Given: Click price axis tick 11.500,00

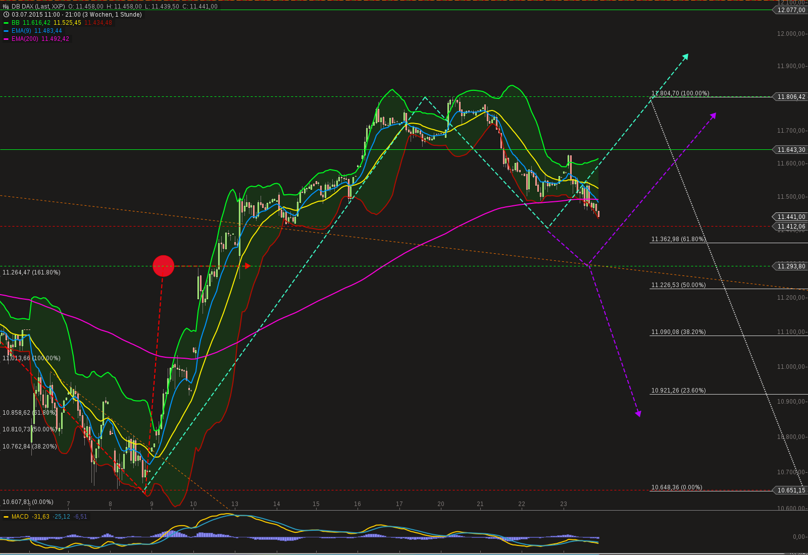Looking at the screenshot, I should tap(791, 197).
